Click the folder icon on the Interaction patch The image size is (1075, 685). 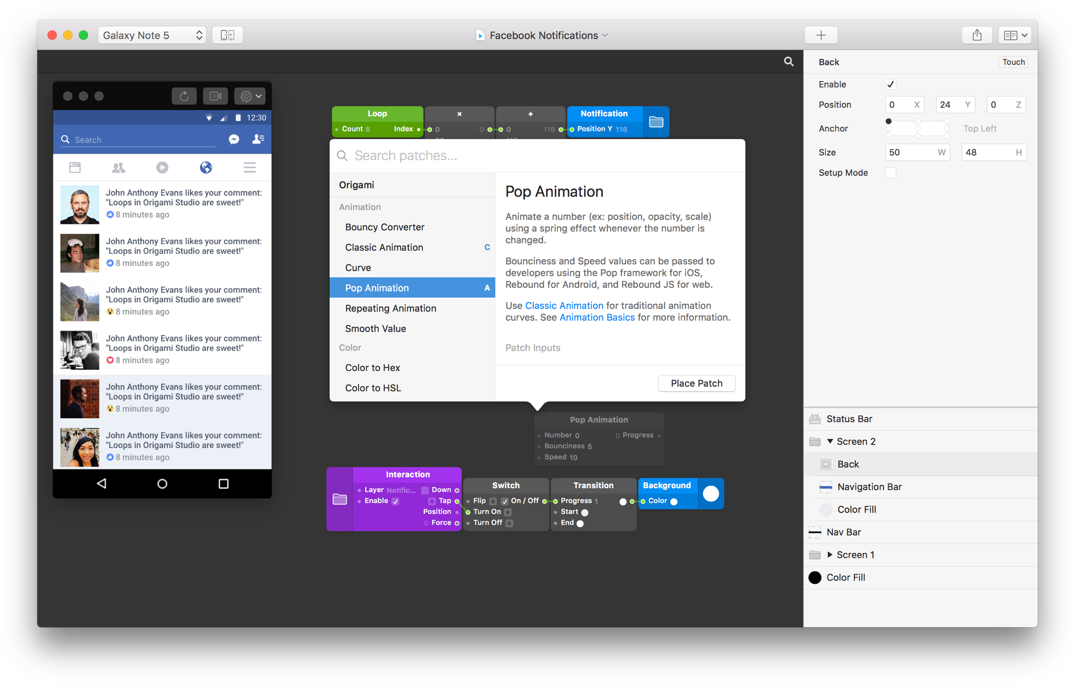(340, 499)
